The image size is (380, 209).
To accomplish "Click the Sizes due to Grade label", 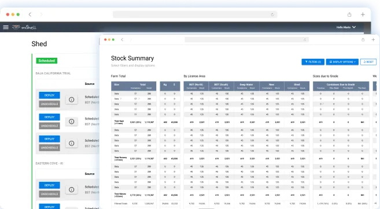I will [325, 76].
